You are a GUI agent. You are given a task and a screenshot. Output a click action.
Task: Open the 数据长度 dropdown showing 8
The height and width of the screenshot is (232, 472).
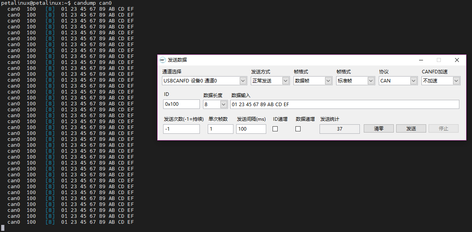[215, 104]
